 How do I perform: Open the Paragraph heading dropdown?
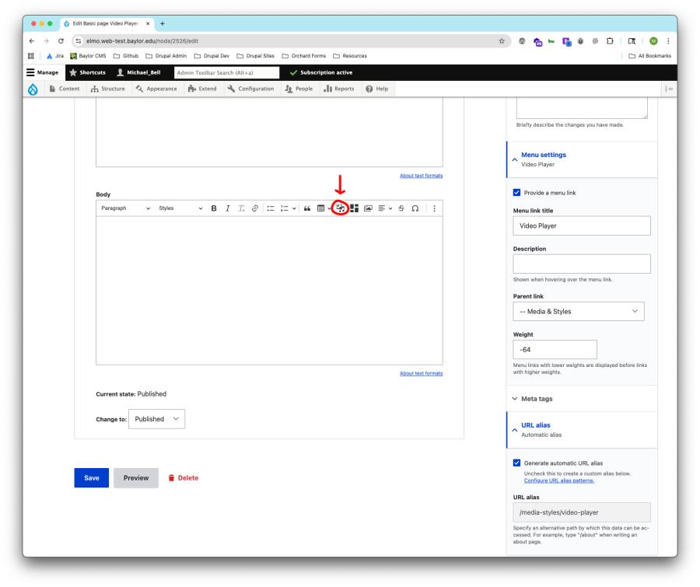(125, 208)
